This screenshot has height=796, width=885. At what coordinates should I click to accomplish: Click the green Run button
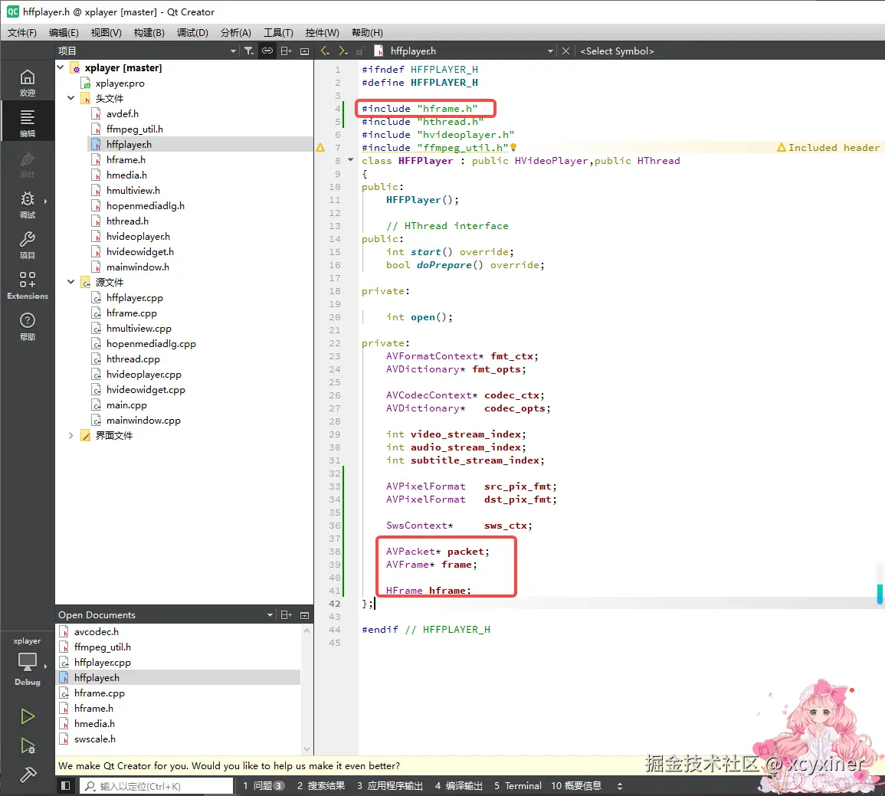coord(28,716)
